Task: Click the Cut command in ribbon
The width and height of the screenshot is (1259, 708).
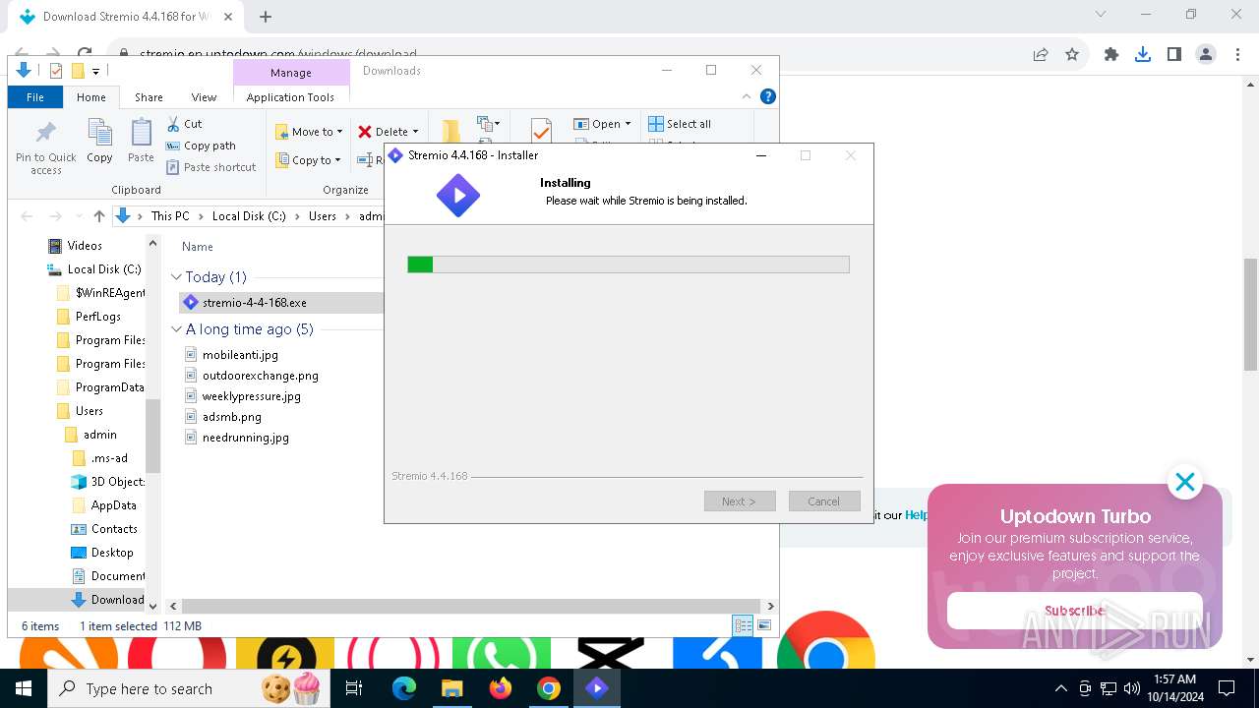Action: pos(184,124)
